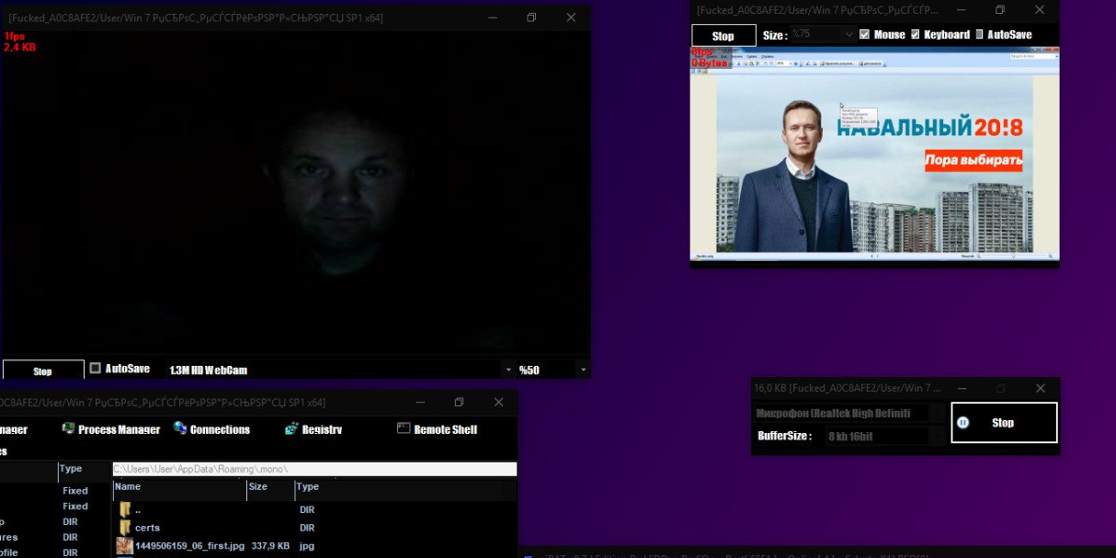Select the certs folder icon
Screen dimensions: 1116x558
(x=126, y=528)
